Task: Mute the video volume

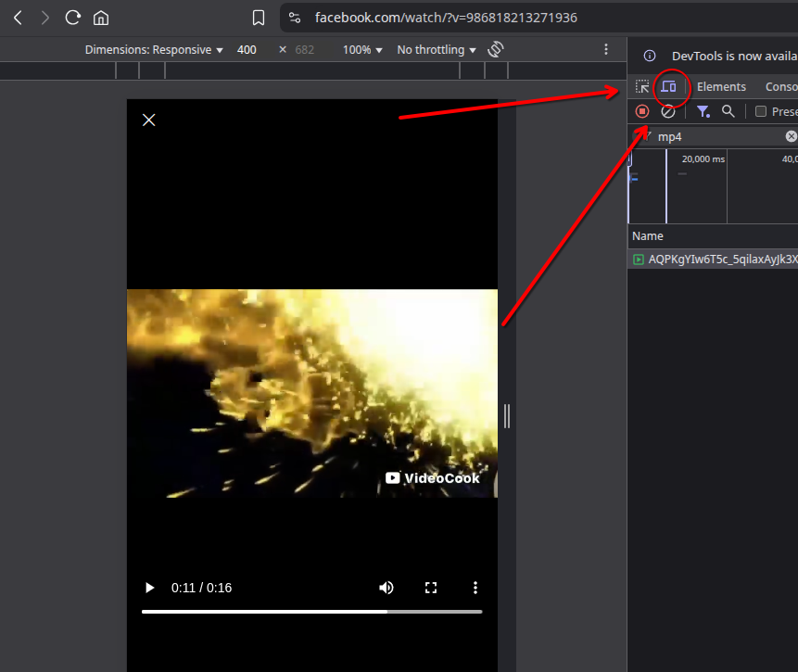Action: [x=386, y=588]
